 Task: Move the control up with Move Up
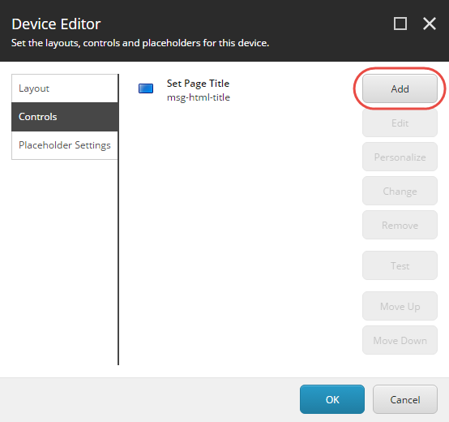[400, 306]
